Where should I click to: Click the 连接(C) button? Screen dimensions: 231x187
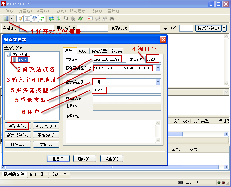coord(58,159)
